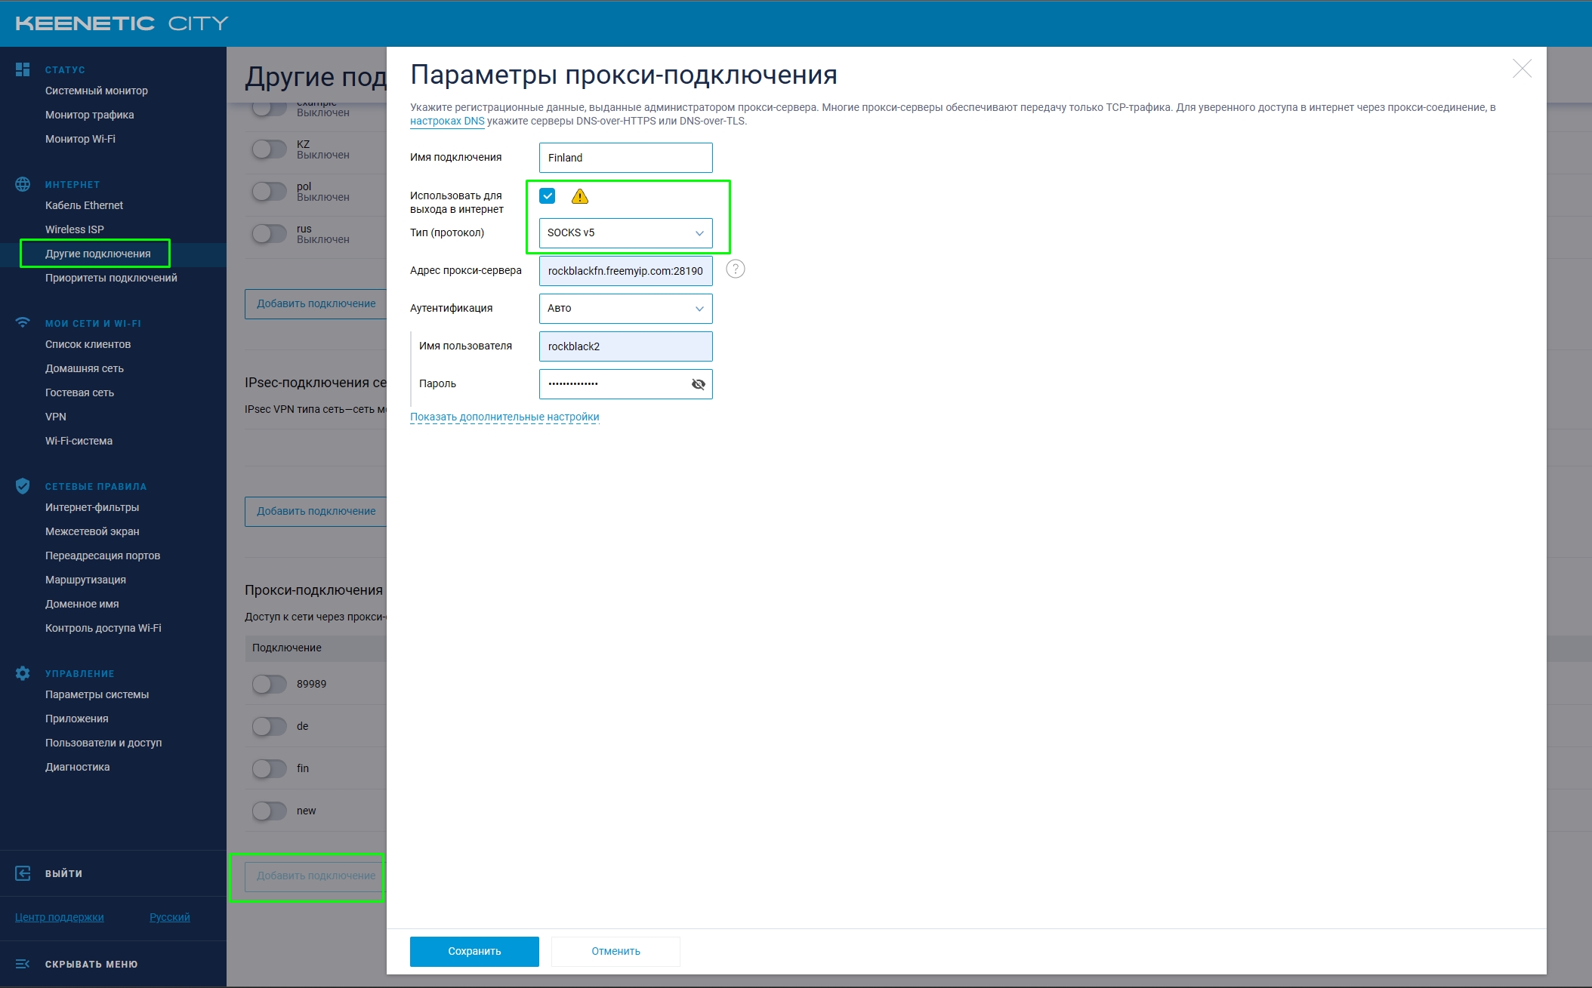
Task: Expand the Авто authentication dropdown
Action: (x=625, y=309)
